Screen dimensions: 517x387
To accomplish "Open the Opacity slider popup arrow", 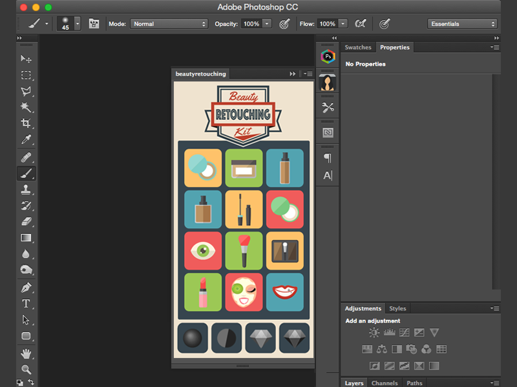I will tap(266, 24).
